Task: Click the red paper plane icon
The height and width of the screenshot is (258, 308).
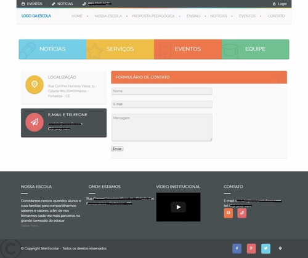Action: point(34,122)
